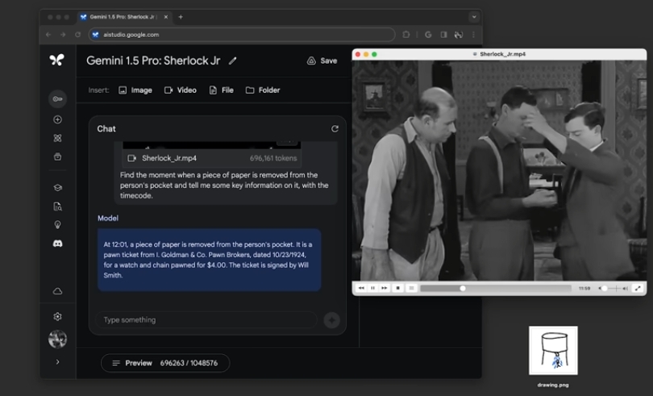Click the reset chat refresh icon
The width and height of the screenshot is (653, 396).
[x=335, y=129]
